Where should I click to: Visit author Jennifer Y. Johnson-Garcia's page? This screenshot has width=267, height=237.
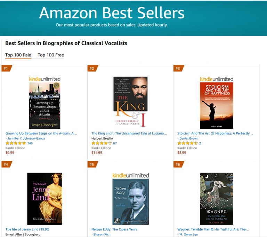26,138
